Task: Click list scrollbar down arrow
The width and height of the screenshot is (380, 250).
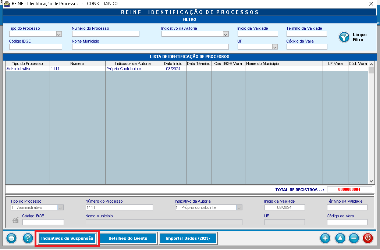Action: pyautogui.click(x=371, y=181)
